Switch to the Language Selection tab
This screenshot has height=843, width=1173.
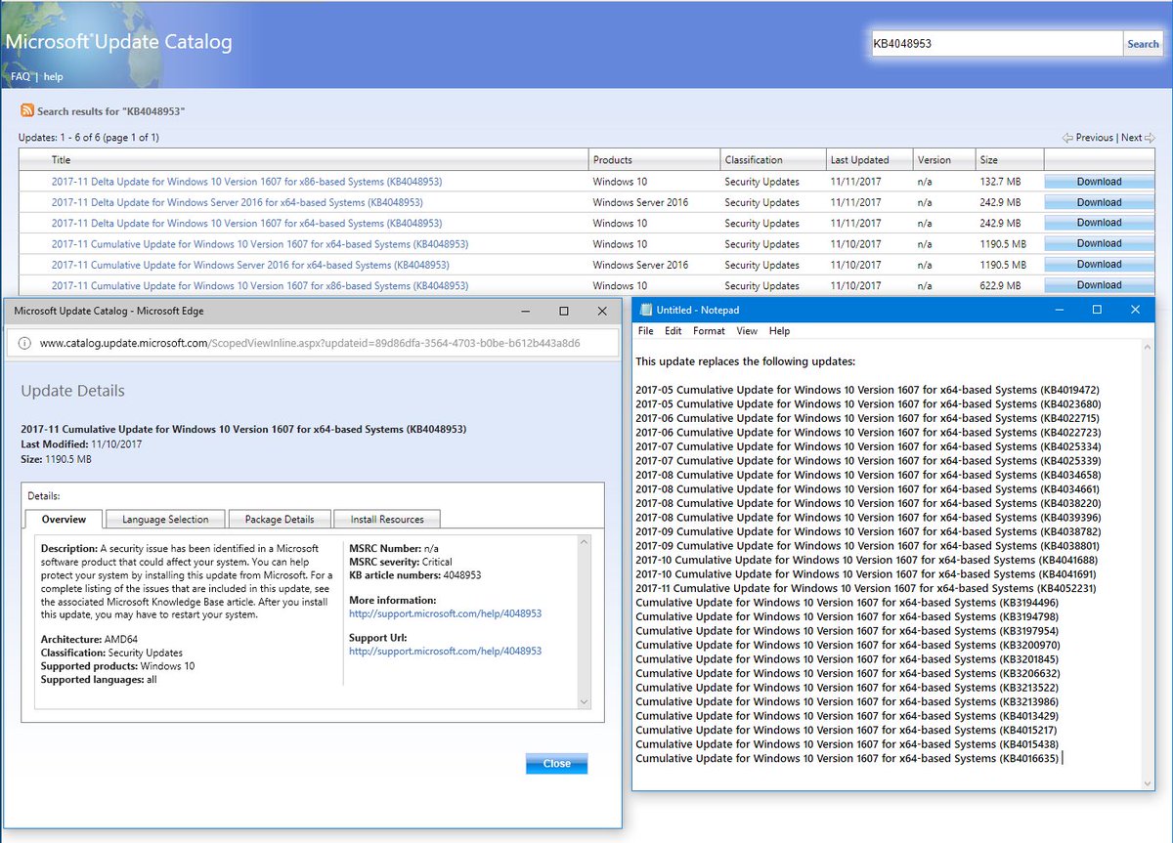point(166,519)
